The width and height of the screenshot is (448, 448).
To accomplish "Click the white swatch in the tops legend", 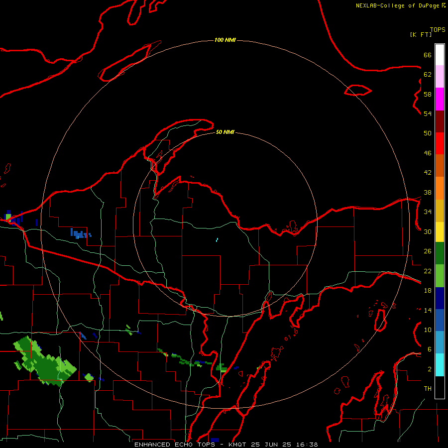I will [440, 55].
